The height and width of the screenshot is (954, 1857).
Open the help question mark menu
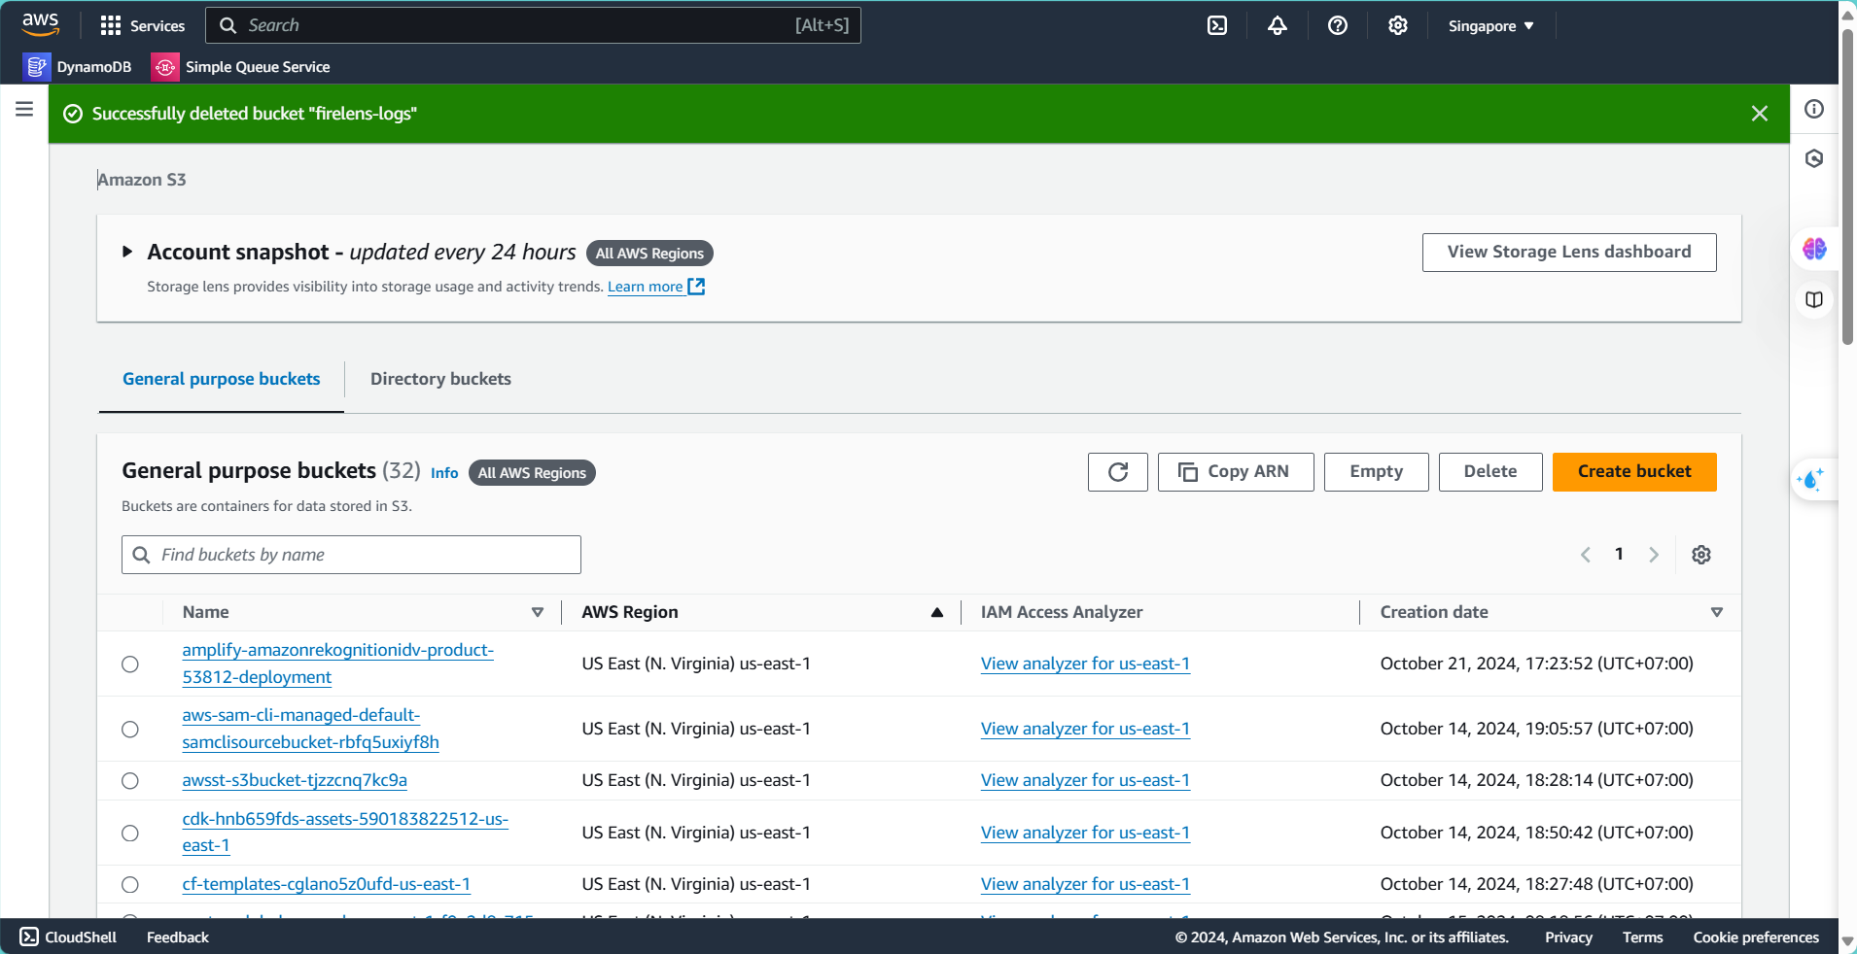click(x=1338, y=25)
